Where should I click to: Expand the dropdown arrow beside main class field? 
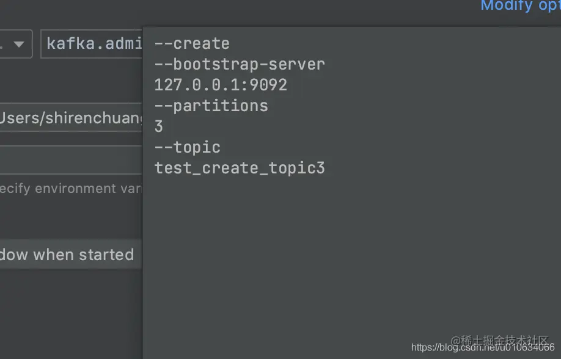click(18, 44)
